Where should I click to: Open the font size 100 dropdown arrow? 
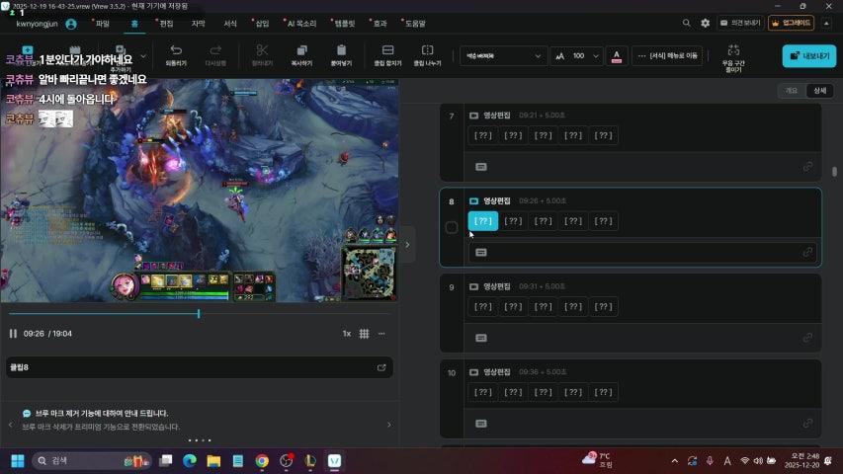coord(595,56)
